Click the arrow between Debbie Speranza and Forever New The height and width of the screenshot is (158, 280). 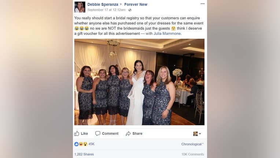point(121,4)
